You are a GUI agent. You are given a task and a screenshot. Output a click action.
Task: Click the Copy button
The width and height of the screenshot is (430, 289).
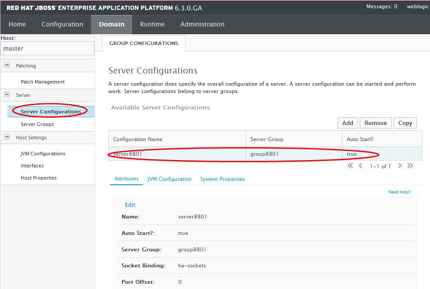(405, 123)
